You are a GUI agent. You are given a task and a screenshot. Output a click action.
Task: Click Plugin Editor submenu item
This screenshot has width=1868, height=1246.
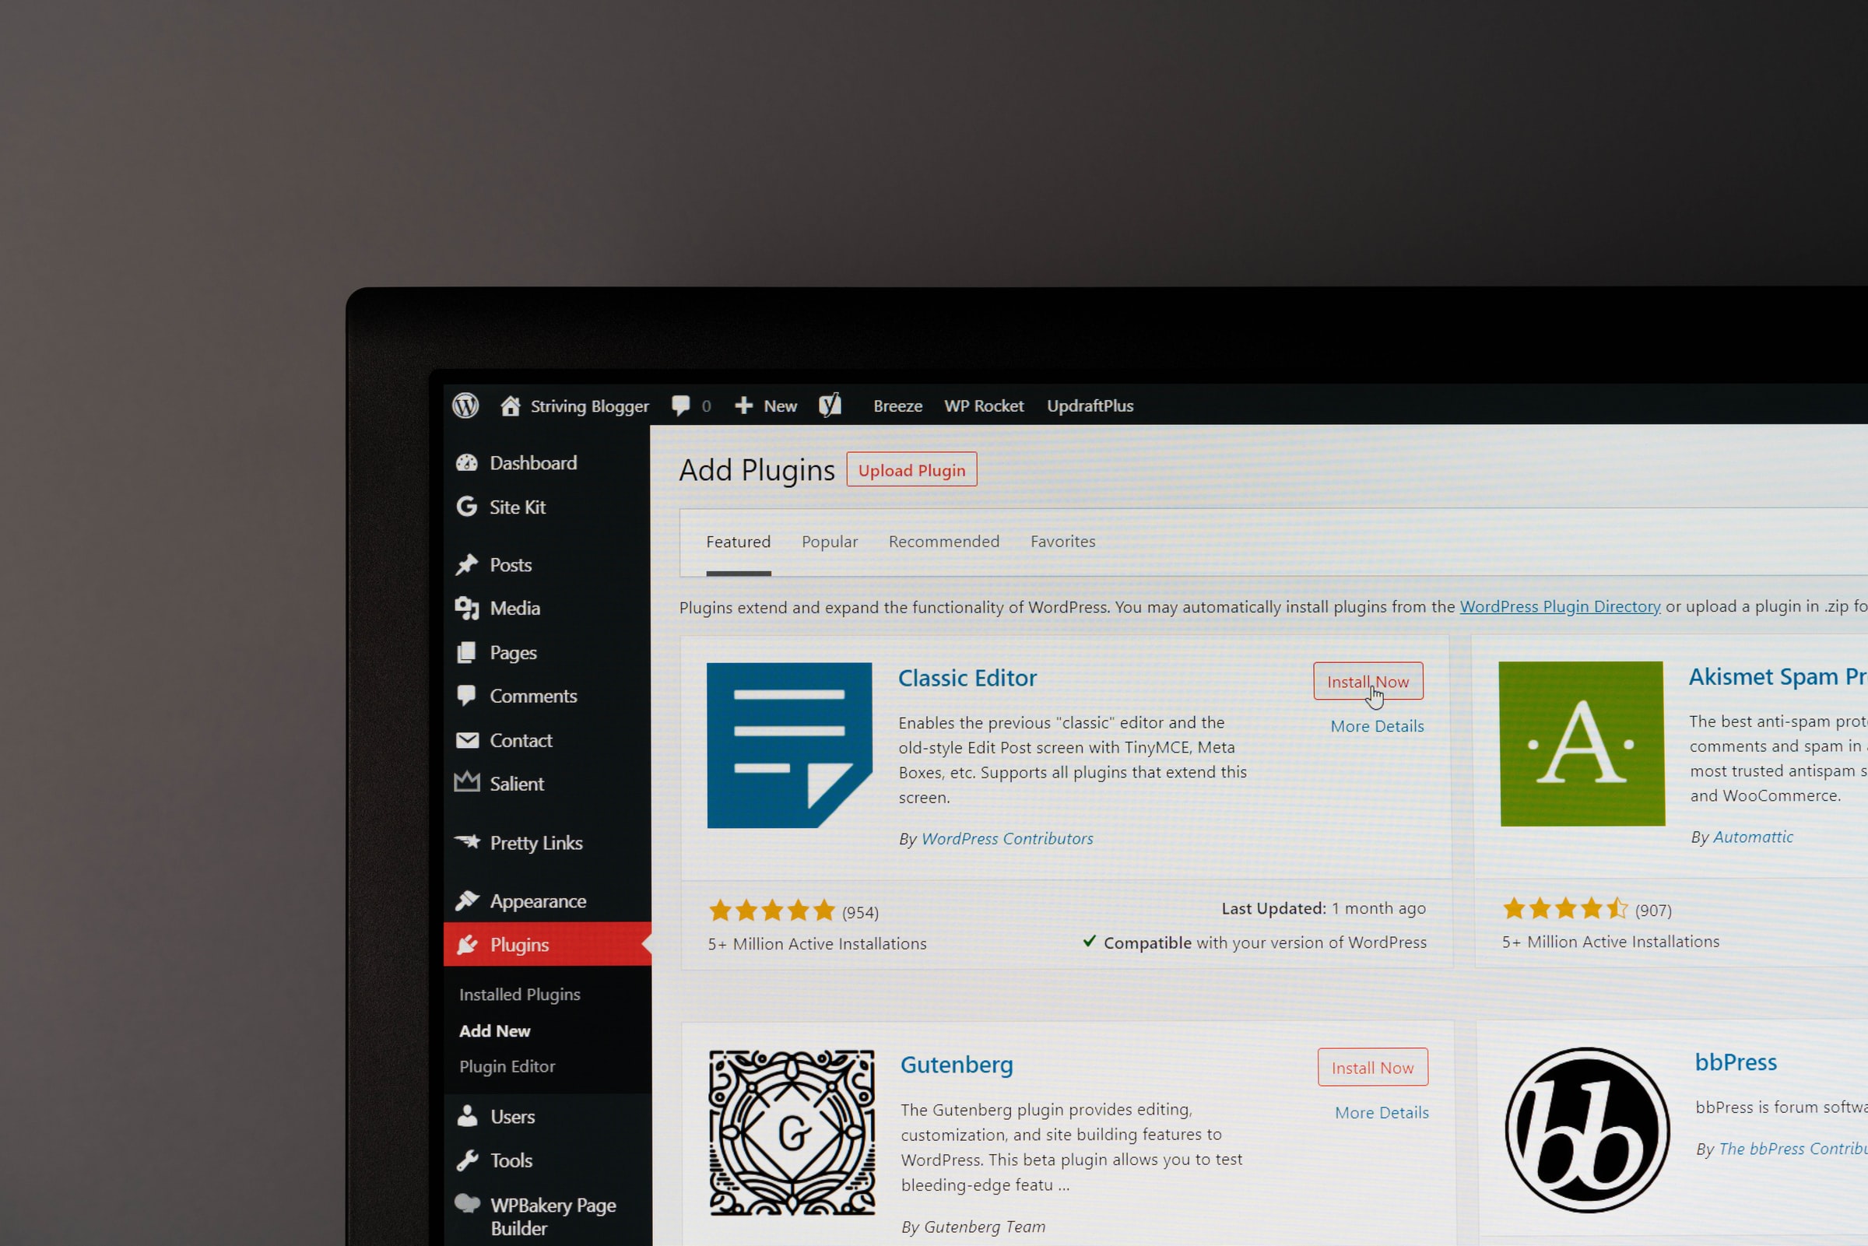(507, 1066)
